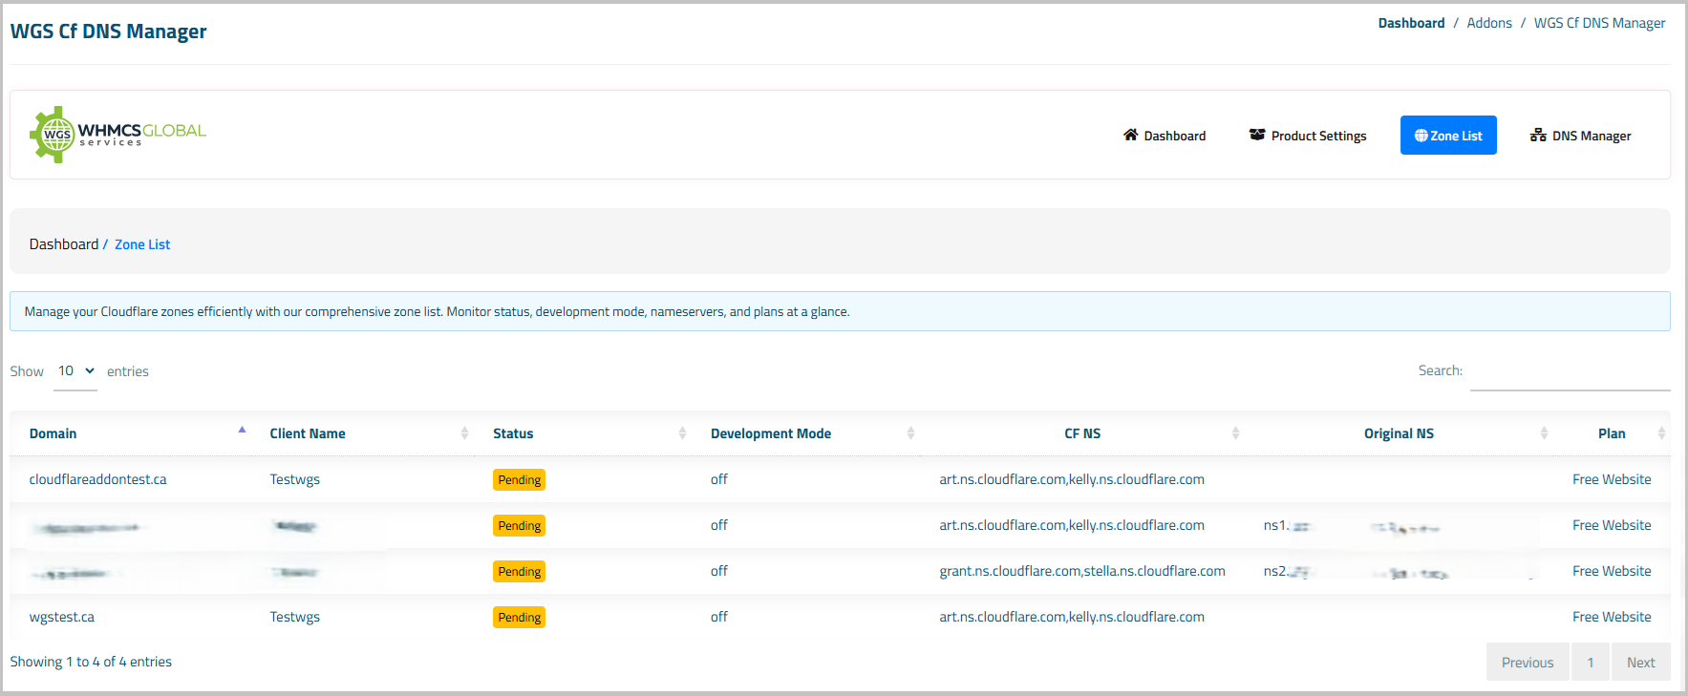
Task: Focus the Search input field
Action: point(1570,371)
